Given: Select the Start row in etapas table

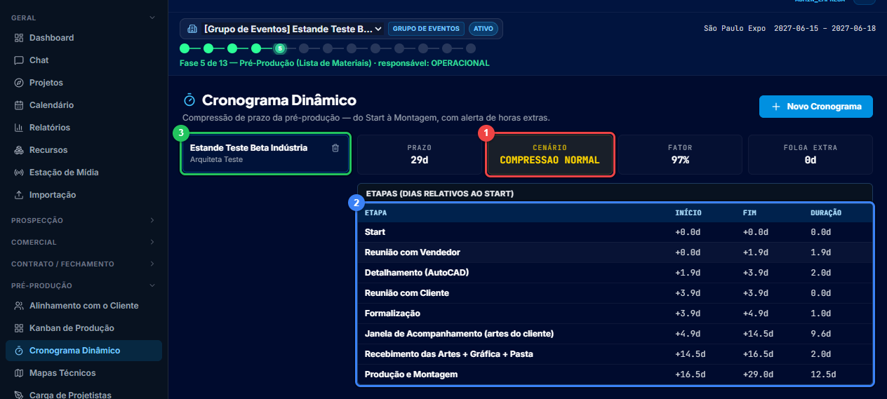Looking at the screenshot, I should (x=615, y=232).
